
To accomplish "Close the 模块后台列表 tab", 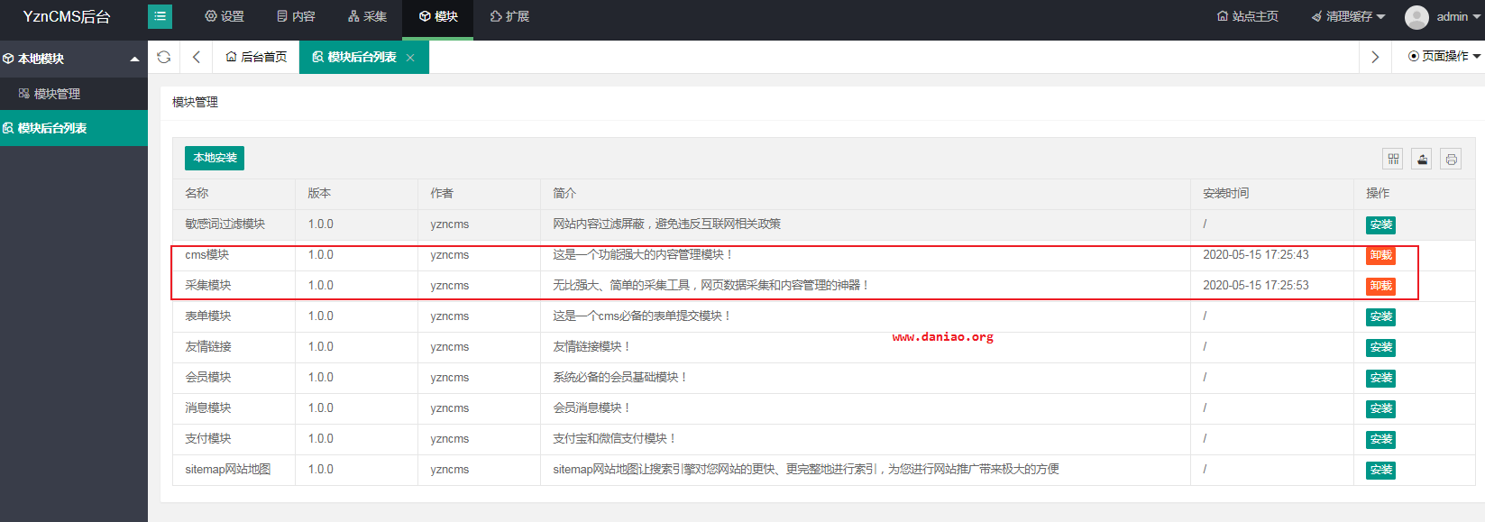I will click(410, 58).
